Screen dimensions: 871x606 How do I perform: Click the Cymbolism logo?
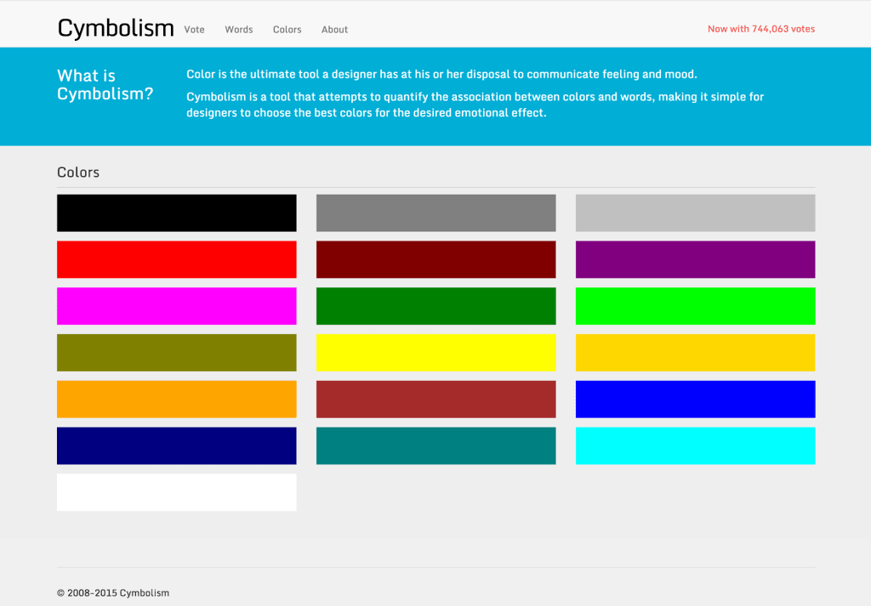point(116,27)
